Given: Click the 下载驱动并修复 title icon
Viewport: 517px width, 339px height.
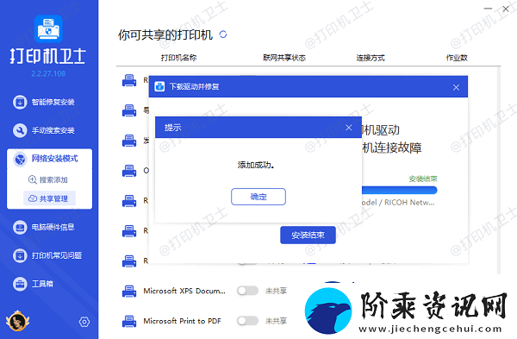Looking at the screenshot, I should [x=159, y=86].
